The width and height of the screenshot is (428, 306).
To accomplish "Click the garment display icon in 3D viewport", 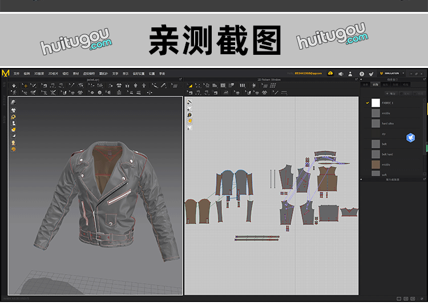I will pyautogui.click(x=13, y=110).
